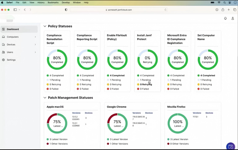
Task: Click the Settings gear sidebar icon
Action: pos(3,60)
